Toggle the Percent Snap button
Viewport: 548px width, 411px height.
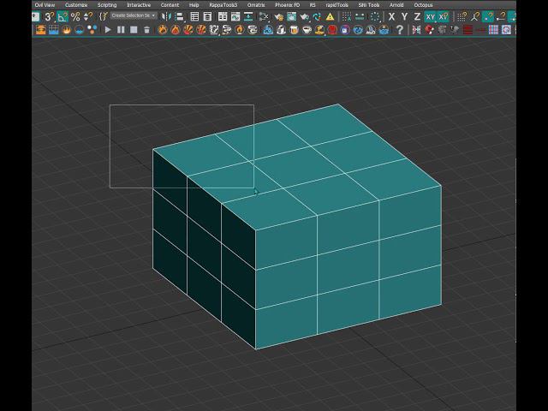coord(75,16)
